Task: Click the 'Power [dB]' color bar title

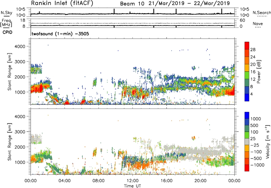Action: pyautogui.click(x=259, y=72)
